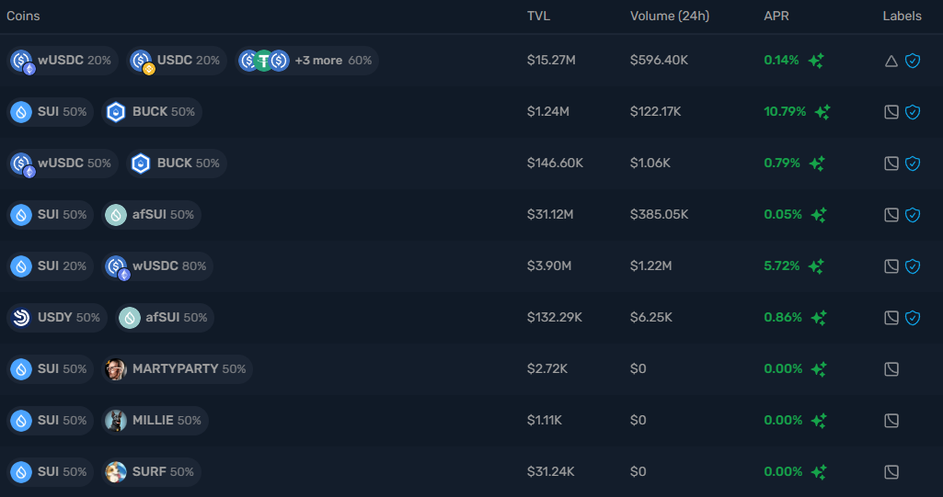Expand the "+3 more" coins chip

[x=306, y=61]
